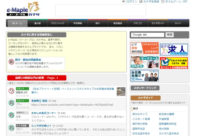Click the 最新24時間以内の更新 heading

point(37,78)
